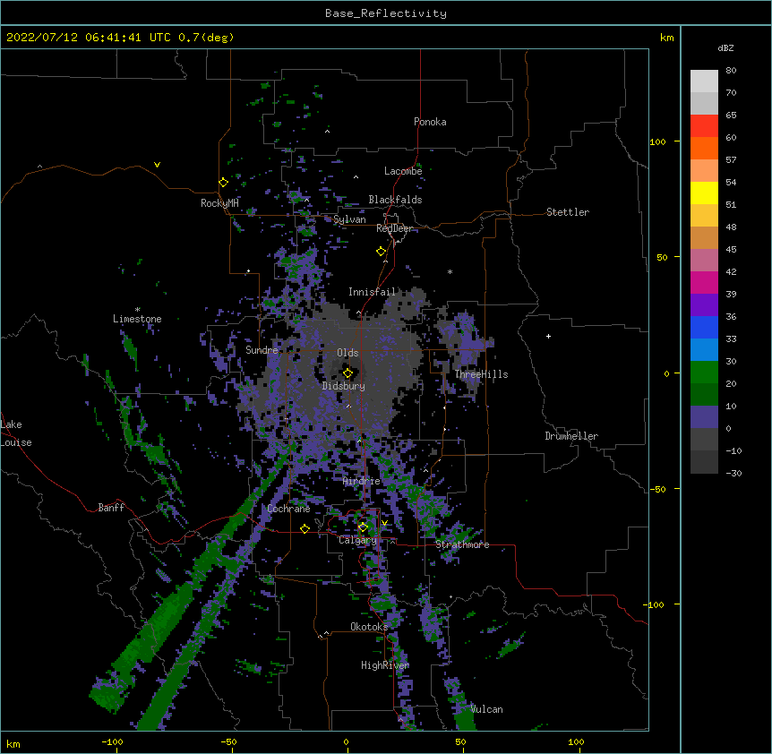Click the Okotoks label
This screenshot has width=772, height=754.
(369, 627)
